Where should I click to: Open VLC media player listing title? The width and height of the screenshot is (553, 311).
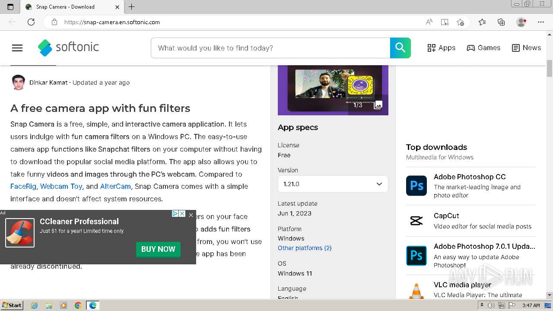pos(462,285)
